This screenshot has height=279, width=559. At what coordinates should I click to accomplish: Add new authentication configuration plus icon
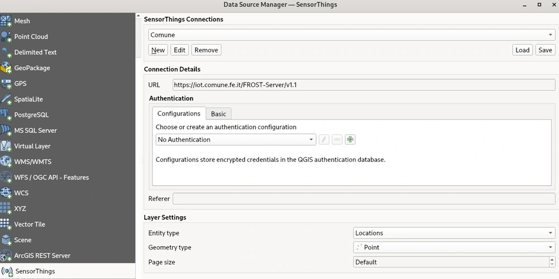[350, 139]
